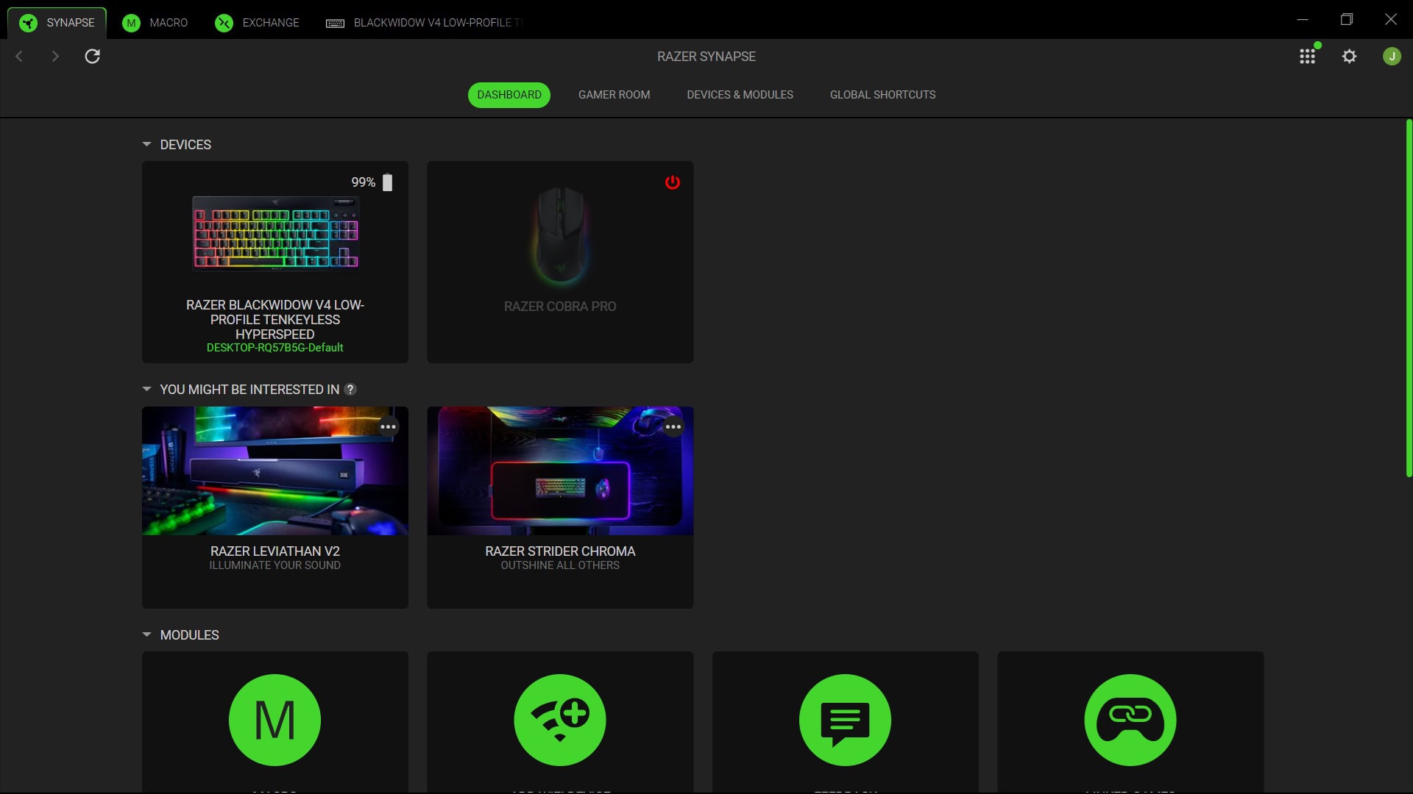Close the Razer Synapse window

[x=1391, y=19]
